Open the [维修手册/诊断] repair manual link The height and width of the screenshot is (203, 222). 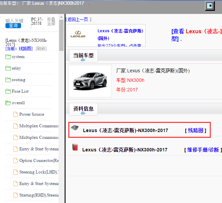(203, 150)
